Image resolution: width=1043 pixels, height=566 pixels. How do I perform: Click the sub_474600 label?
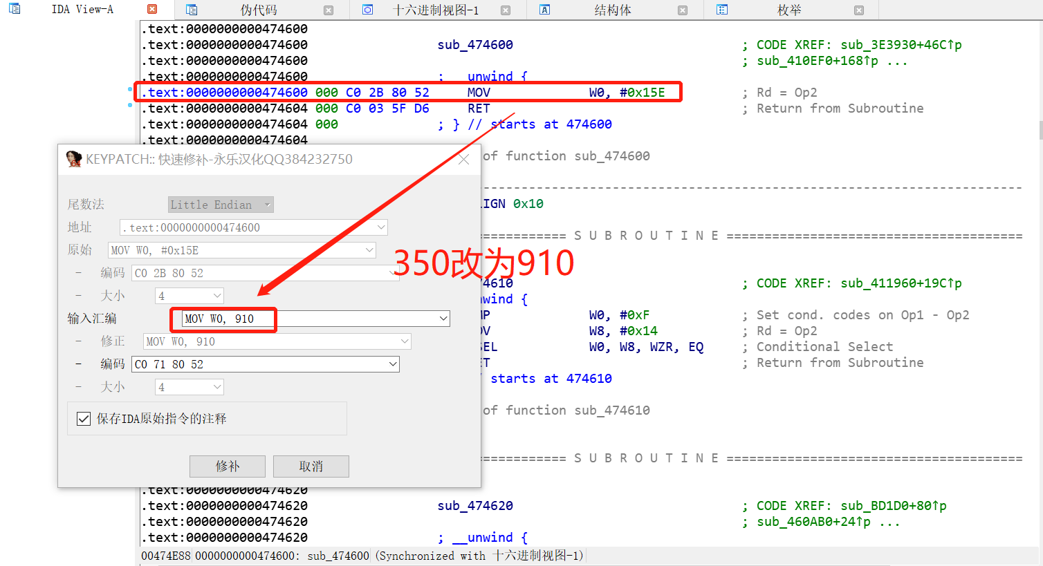[x=475, y=45]
